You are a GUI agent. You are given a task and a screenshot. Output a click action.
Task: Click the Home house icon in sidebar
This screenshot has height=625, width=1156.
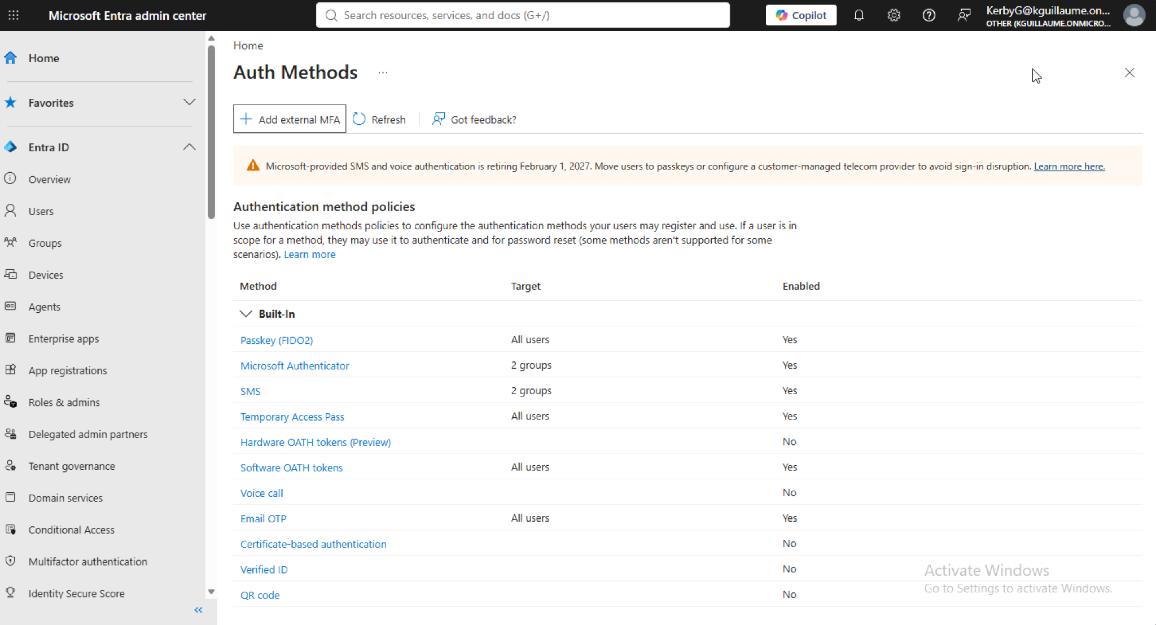coord(10,58)
